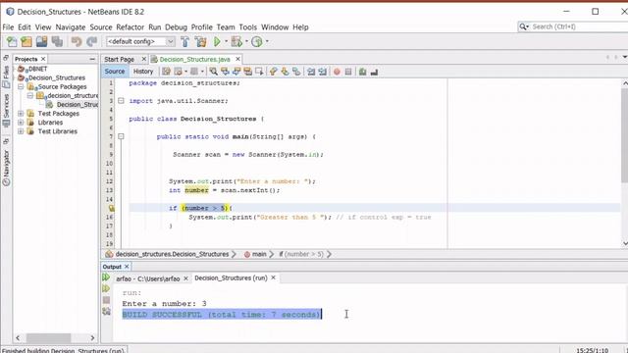Expand the Test Packages tree node

pyautogui.click(x=21, y=114)
